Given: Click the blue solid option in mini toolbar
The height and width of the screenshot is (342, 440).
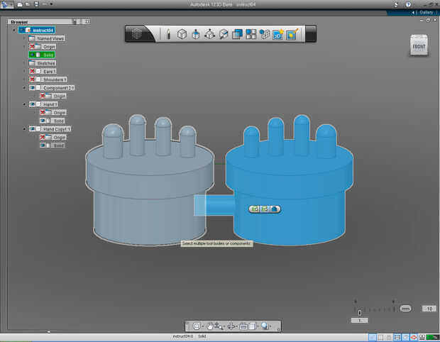Looking at the screenshot, I should coord(274,209).
